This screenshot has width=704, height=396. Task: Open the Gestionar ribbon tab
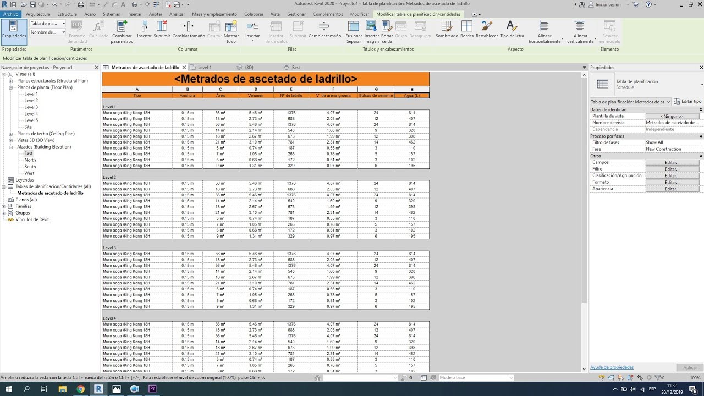point(296,14)
